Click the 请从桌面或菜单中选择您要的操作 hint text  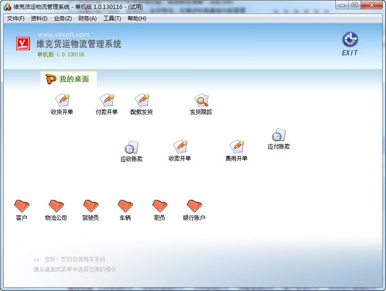(x=75, y=269)
